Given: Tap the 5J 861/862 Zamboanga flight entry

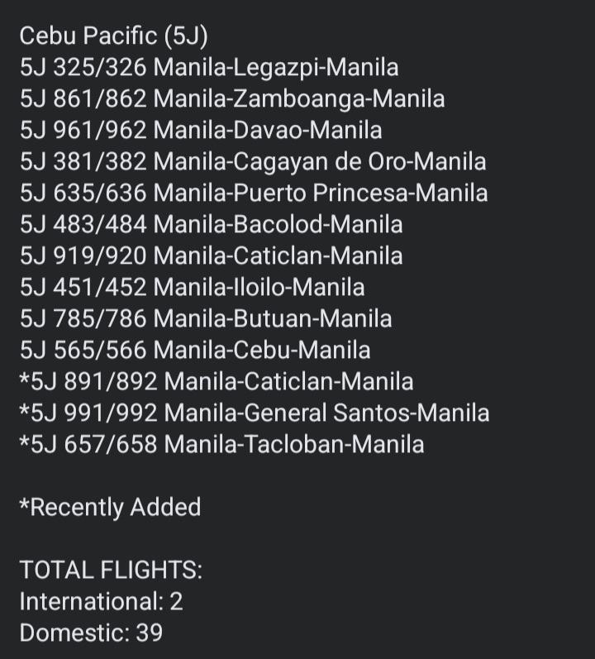Looking at the screenshot, I should pyautogui.click(x=231, y=99).
